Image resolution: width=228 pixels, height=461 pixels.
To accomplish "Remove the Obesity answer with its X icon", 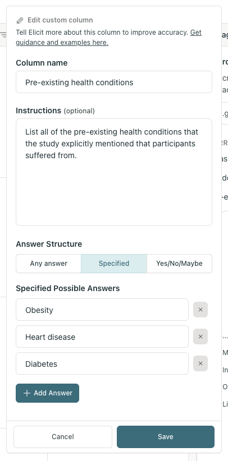I will (200, 310).
